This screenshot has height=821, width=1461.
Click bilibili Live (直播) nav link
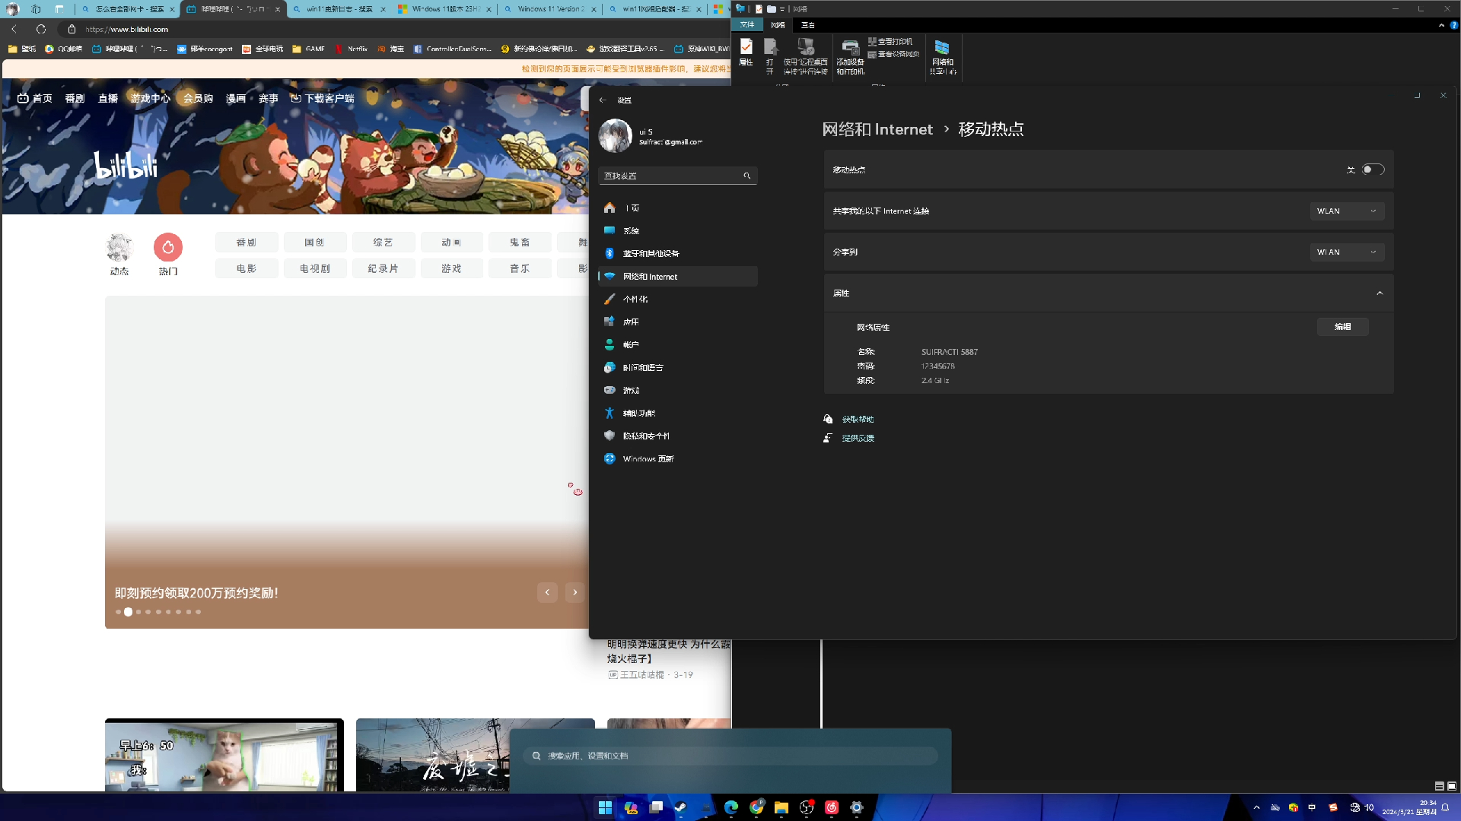pyautogui.click(x=108, y=98)
